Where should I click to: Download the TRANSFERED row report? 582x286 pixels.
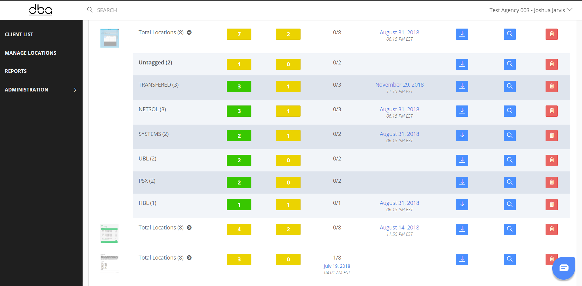tap(462, 86)
